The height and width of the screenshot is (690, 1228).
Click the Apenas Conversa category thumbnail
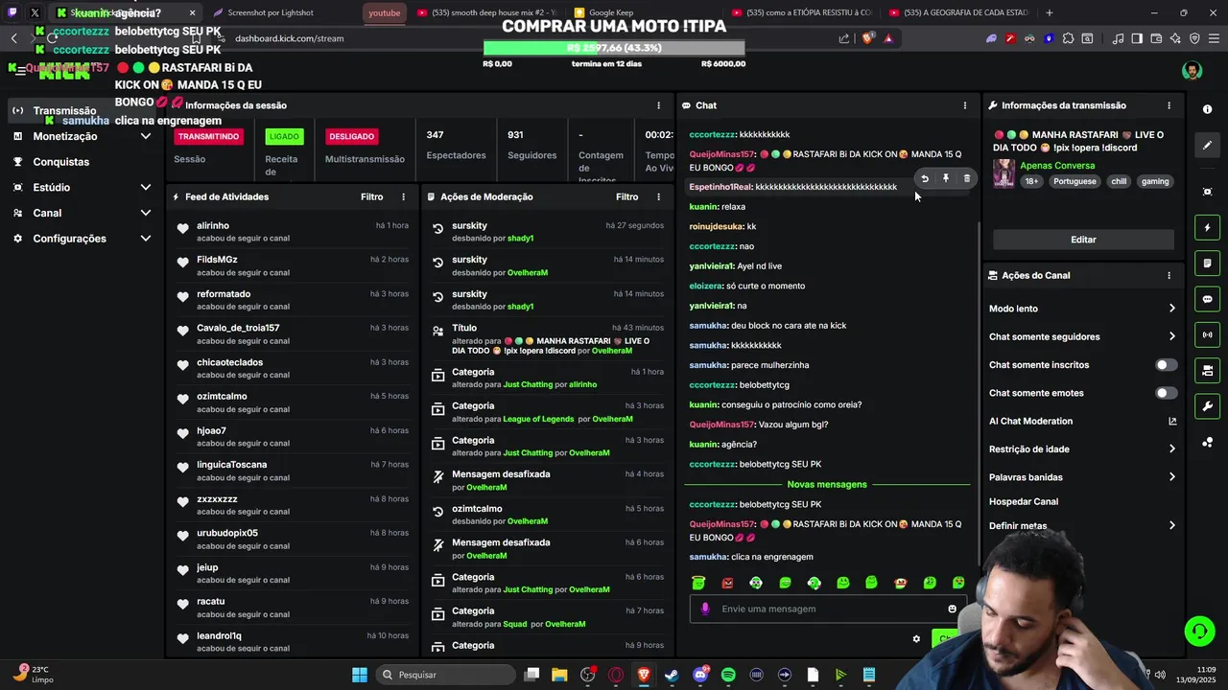pos(1004,173)
